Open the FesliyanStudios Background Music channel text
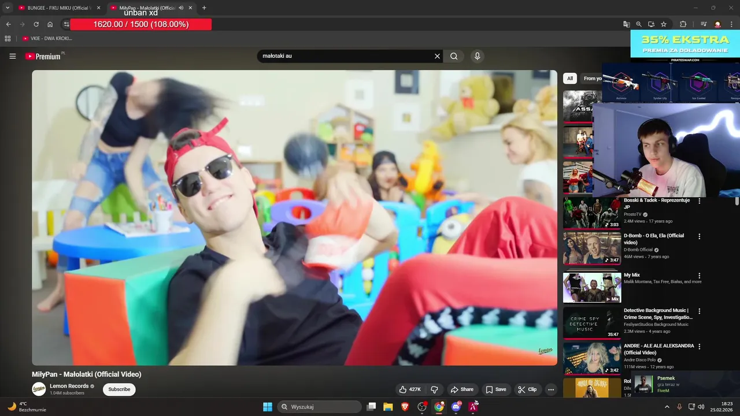The height and width of the screenshot is (416, 740). coord(656,324)
